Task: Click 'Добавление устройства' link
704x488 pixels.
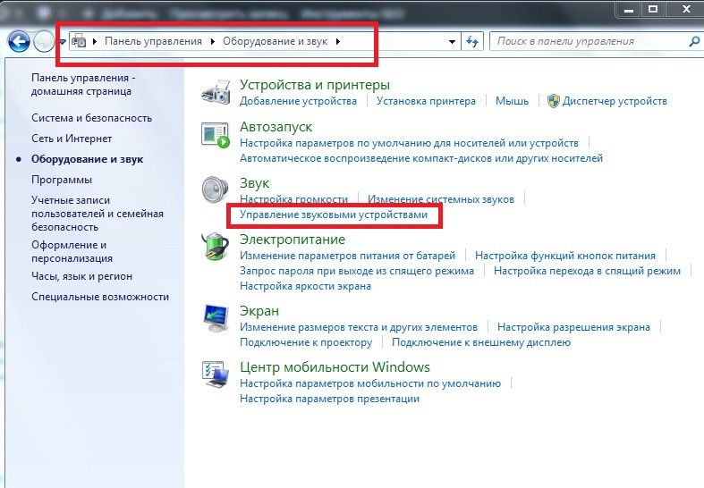Action: (x=298, y=101)
